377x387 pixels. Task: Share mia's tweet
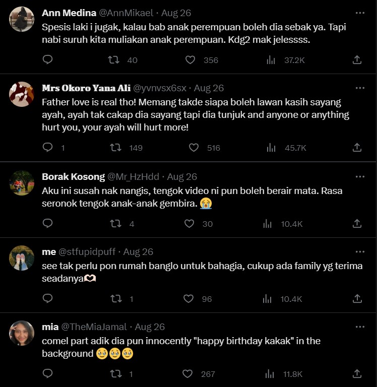(x=357, y=374)
